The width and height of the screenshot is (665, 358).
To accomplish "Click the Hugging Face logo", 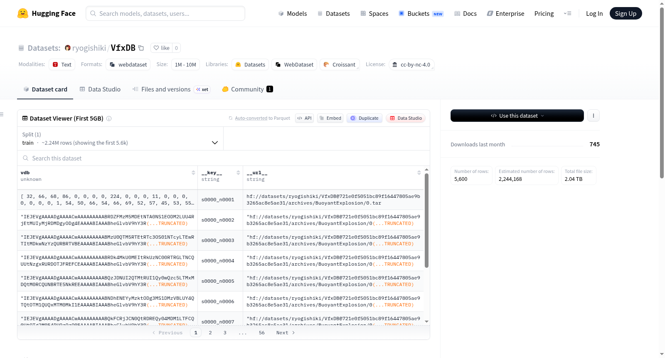I will (46, 13).
